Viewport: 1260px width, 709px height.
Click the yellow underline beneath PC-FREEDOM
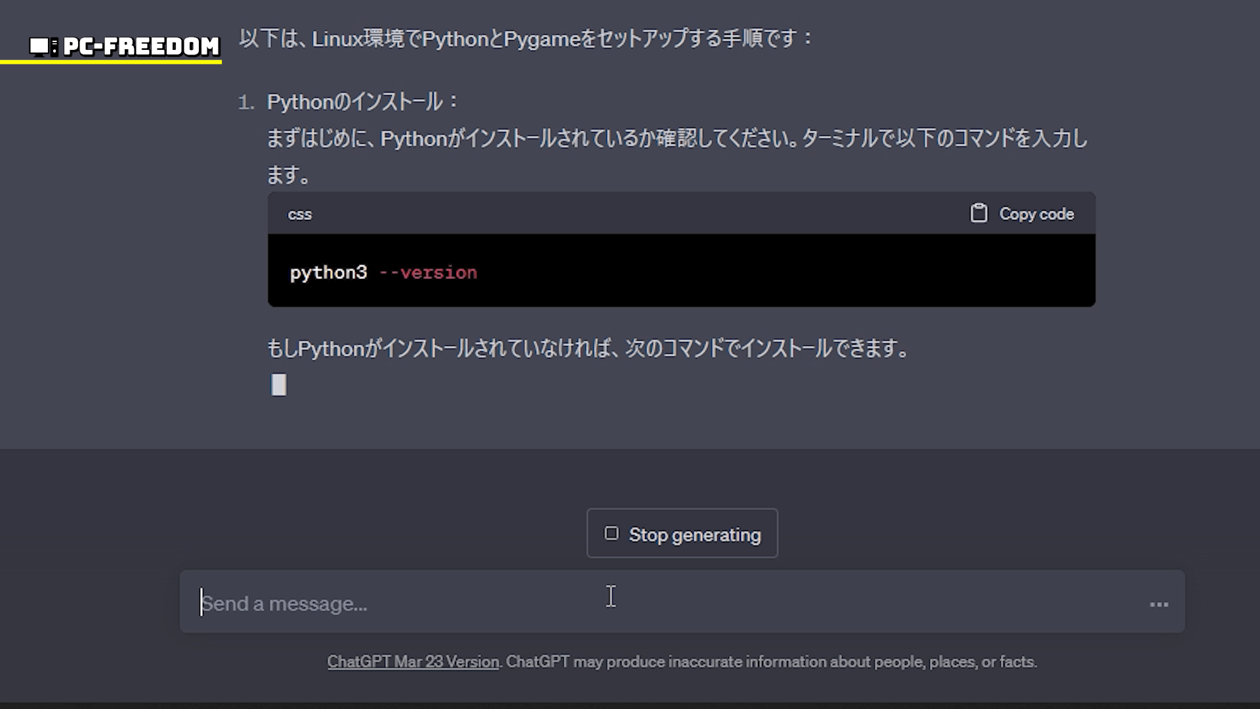111,62
